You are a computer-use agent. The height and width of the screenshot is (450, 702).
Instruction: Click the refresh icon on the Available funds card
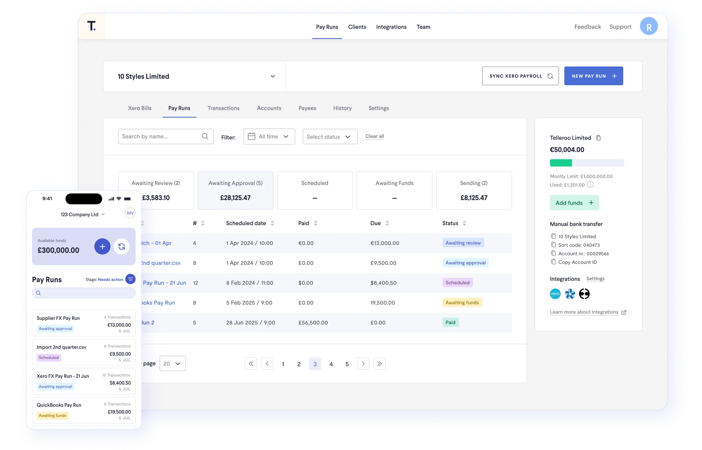[122, 246]
